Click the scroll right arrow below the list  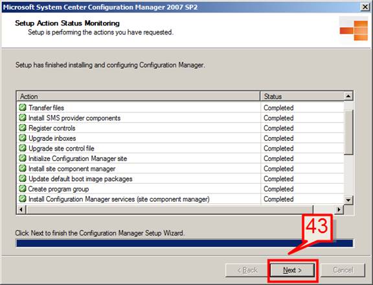339,210
